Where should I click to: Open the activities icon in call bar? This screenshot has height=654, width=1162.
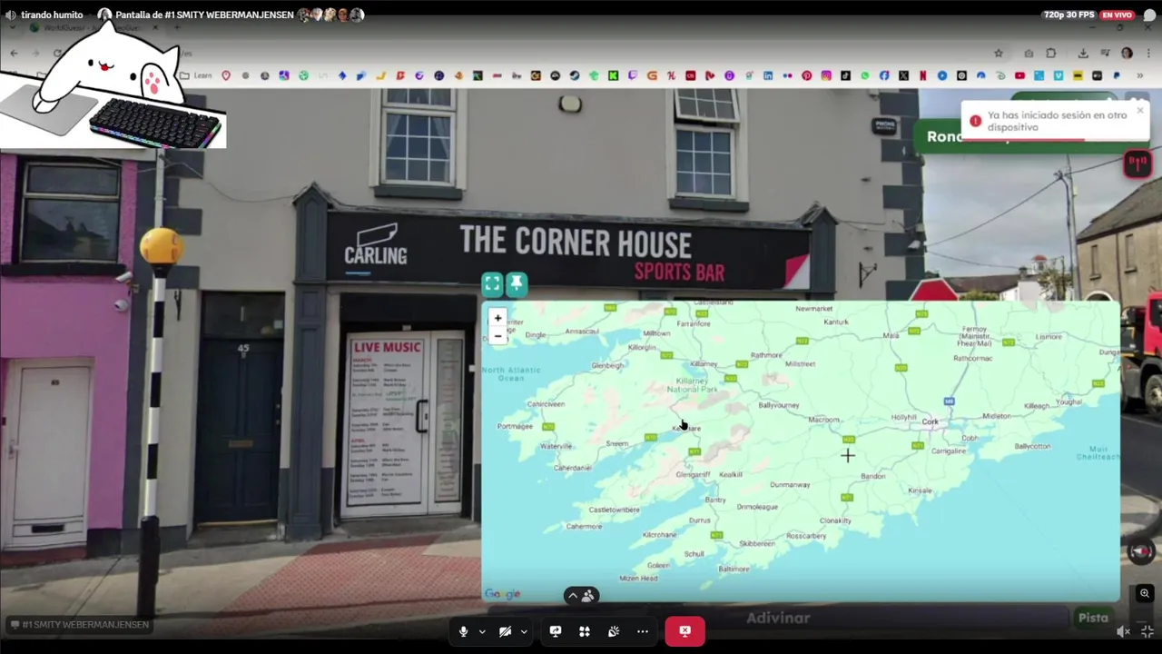point(585,631)
